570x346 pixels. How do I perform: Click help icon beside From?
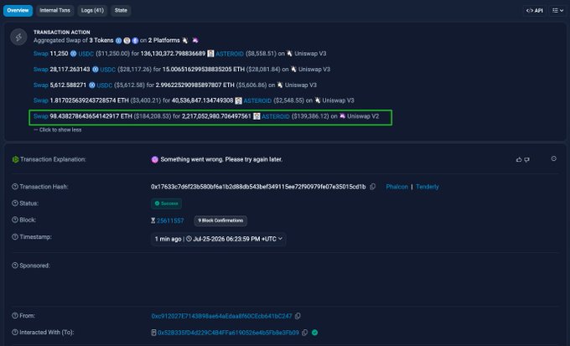(15, 316)
